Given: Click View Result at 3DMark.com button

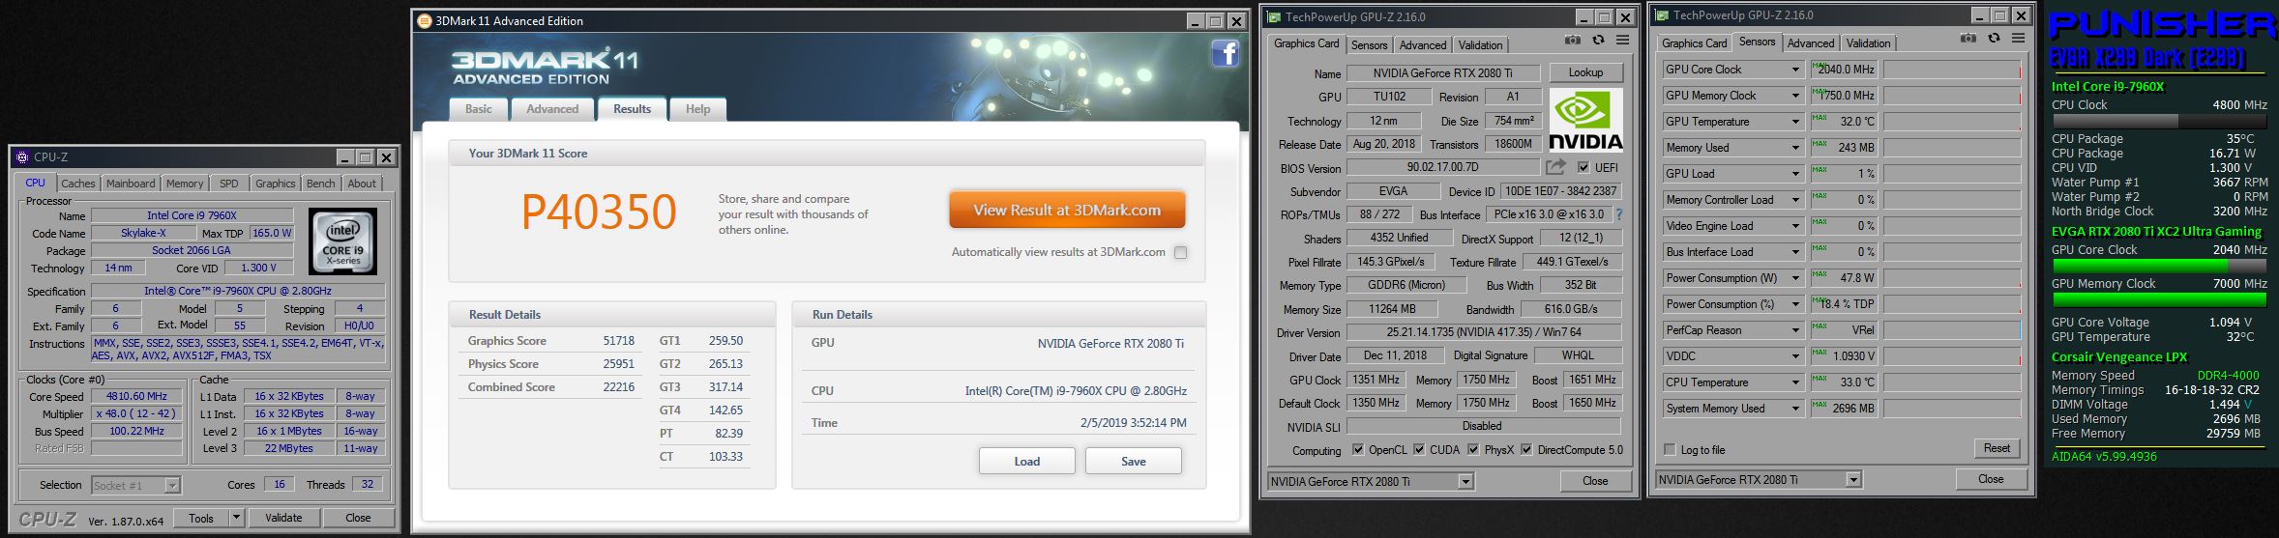Looking at the screenshot, I should pos(1067,210).
